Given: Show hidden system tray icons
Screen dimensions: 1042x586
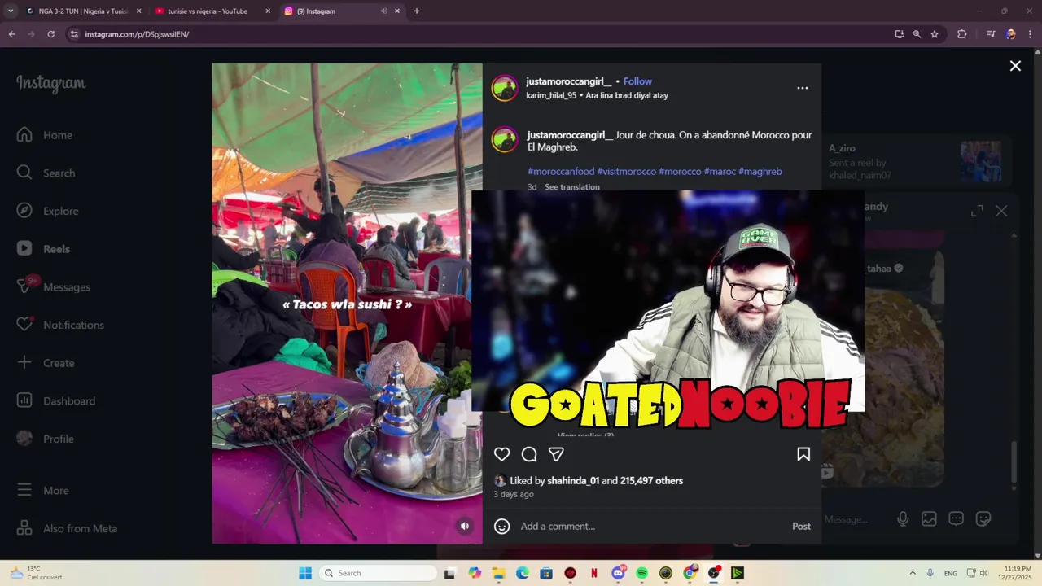Looking at the screenshot, I should 913,573.
